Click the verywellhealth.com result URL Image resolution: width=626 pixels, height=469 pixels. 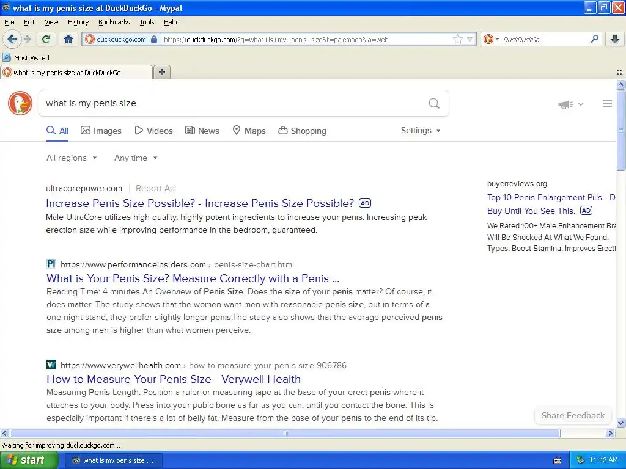(204, 365)
